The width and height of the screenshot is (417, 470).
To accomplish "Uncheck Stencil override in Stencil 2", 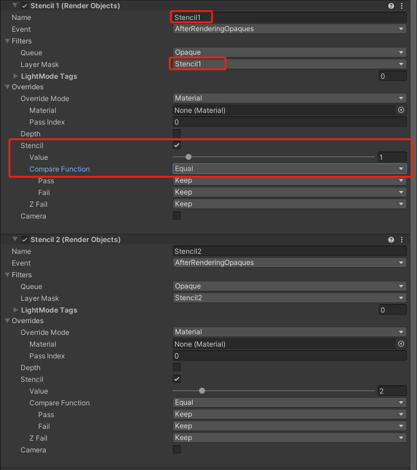I will pos(177,379).
